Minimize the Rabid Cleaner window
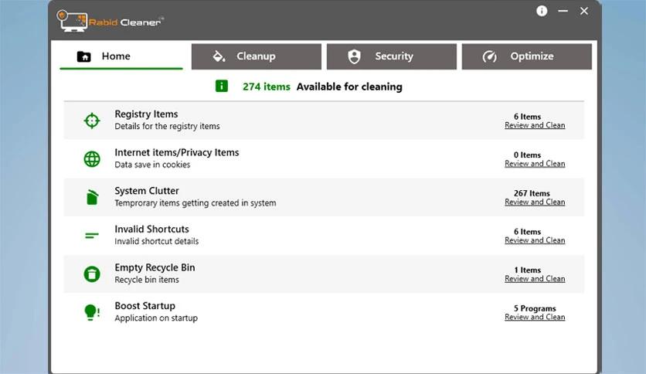Screen dimensions: 646x374 (x=563, y=11)
